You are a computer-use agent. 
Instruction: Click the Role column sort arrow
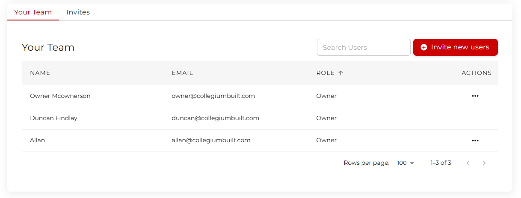[340, 73]
